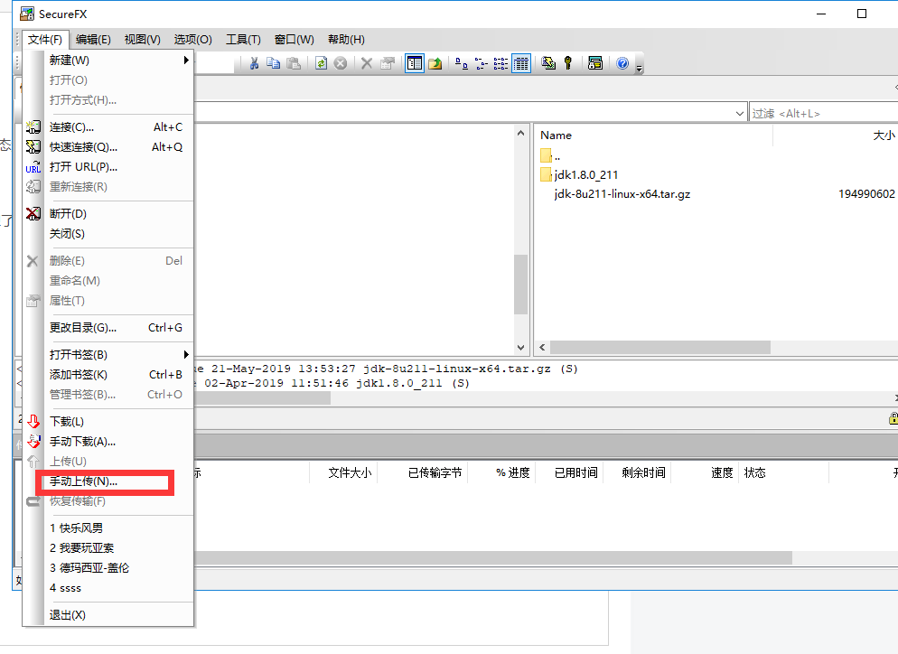Toggle the local window pane icon
This screenshot has height=654, width=898.
414,63
